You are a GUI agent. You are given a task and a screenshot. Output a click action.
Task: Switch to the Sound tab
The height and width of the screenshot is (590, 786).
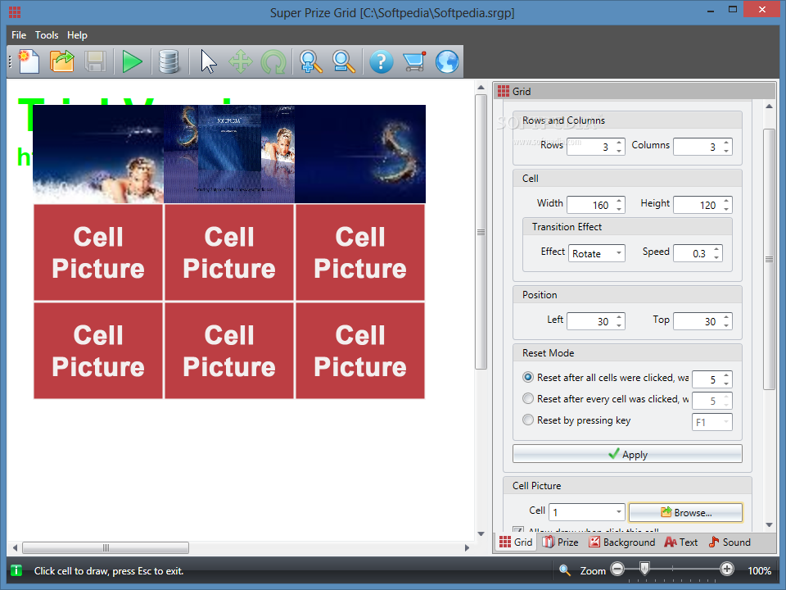[730, 542]
